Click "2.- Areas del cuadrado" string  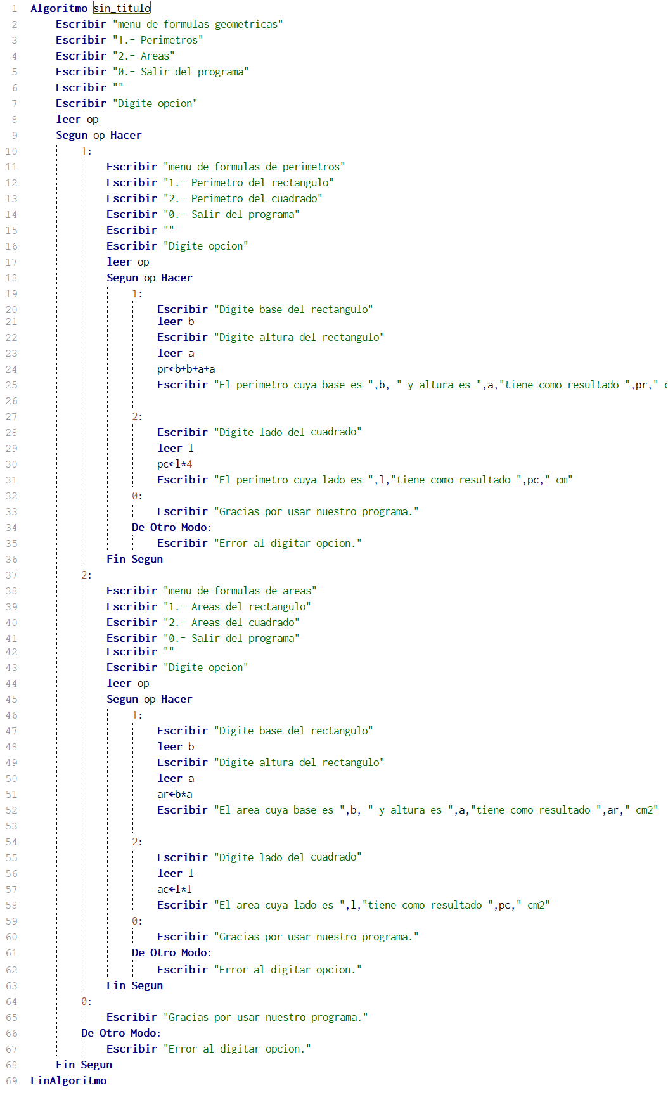[231, 622]
